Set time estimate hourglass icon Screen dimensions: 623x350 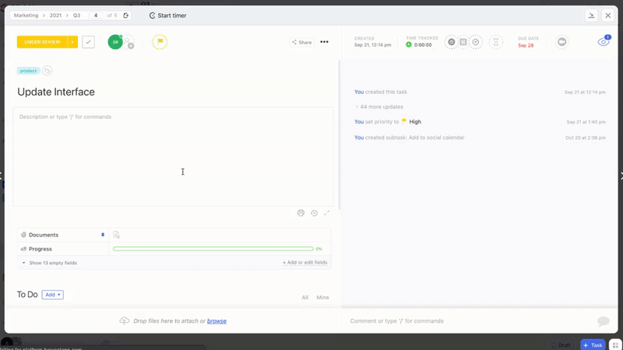(x=495, y=42)
